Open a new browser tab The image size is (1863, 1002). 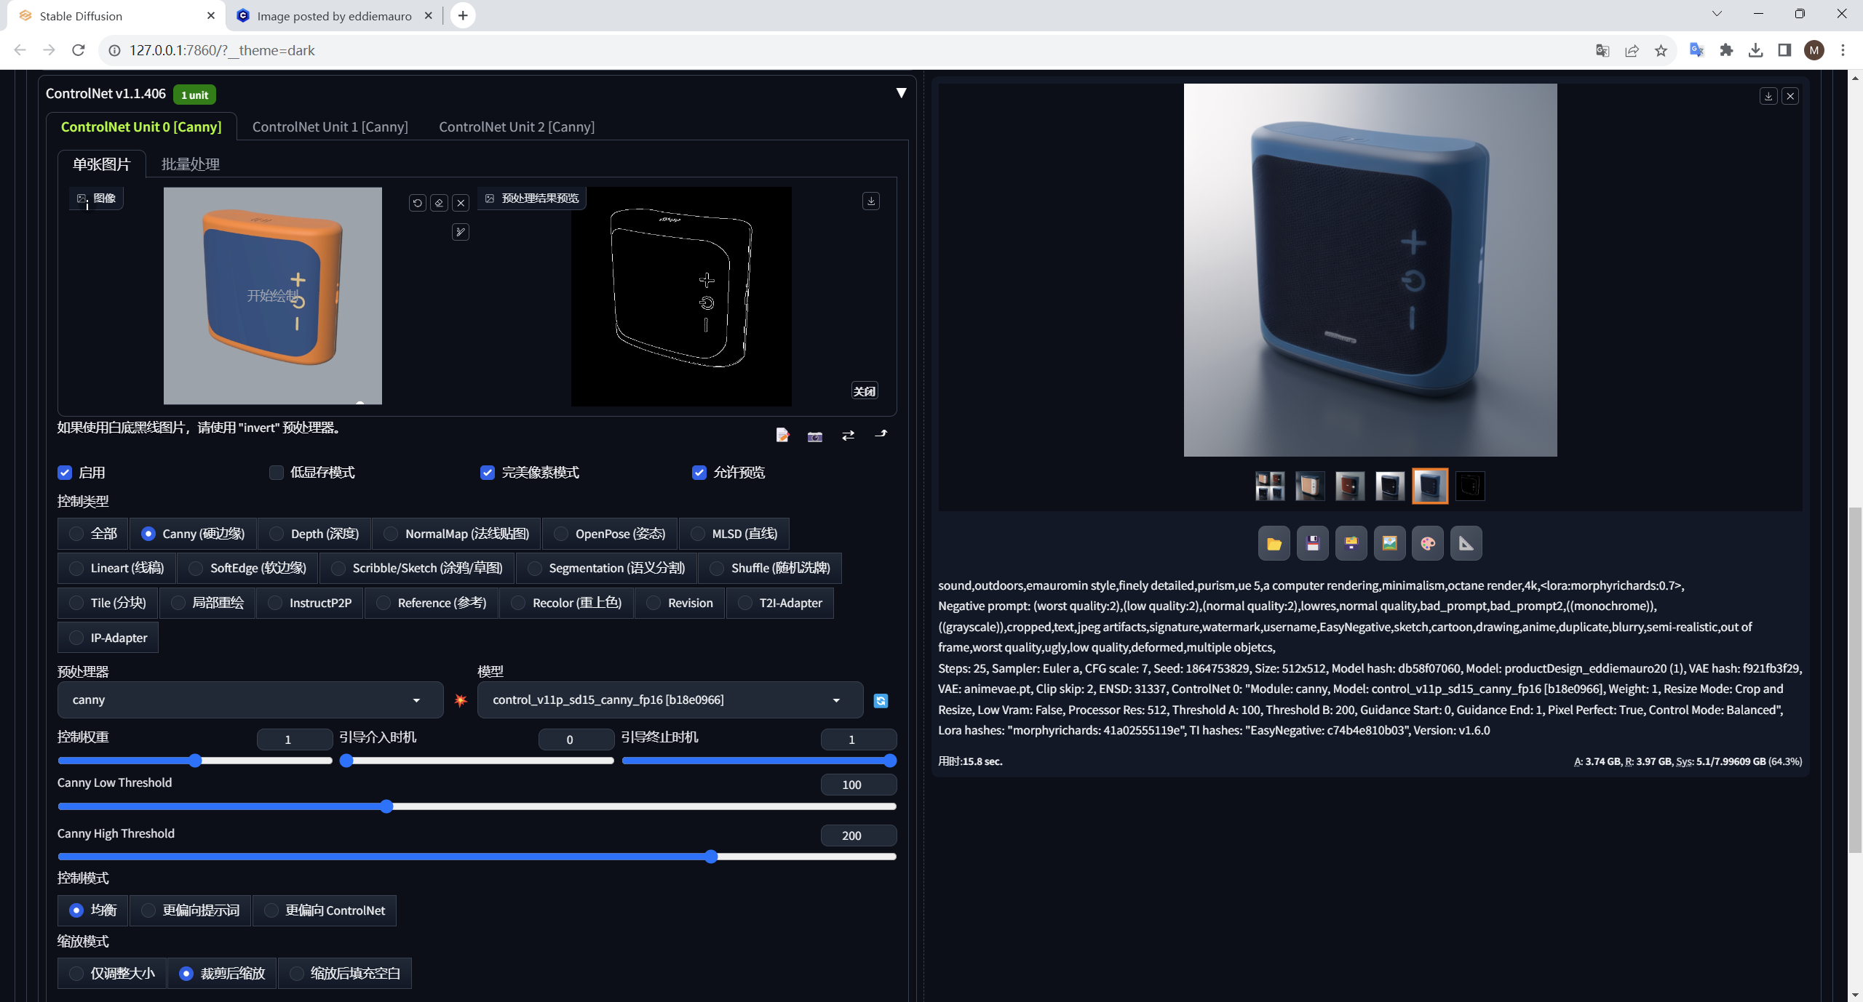pos(462,15)
